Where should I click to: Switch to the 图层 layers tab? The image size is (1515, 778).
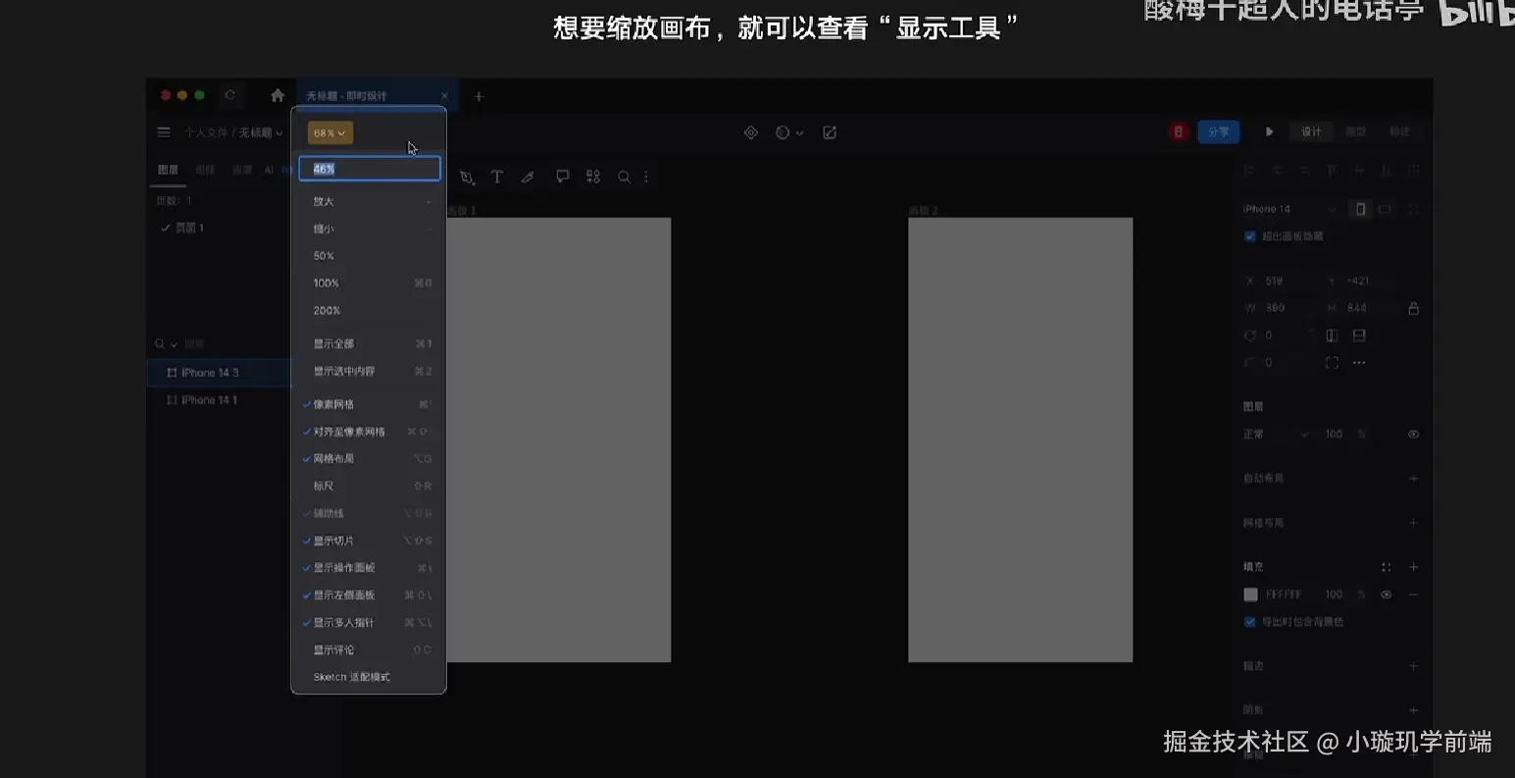coord(169,170)
